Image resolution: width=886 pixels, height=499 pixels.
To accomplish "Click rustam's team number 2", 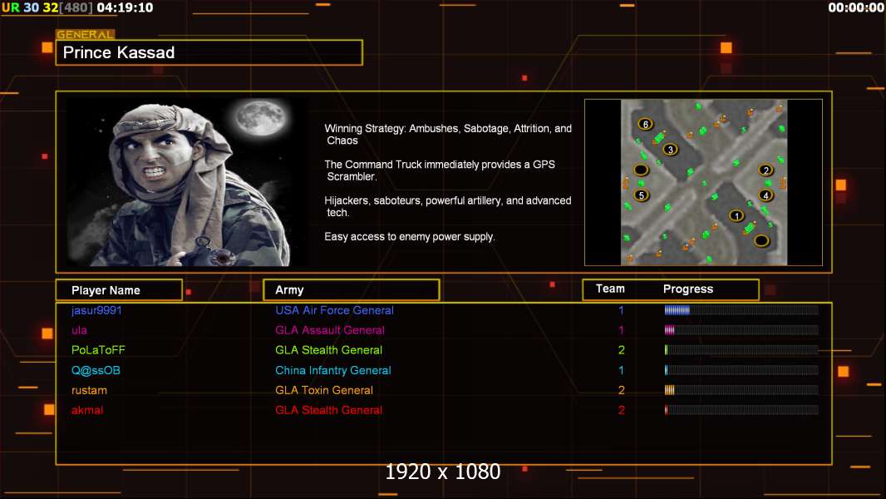I will [x=622, y=390].
